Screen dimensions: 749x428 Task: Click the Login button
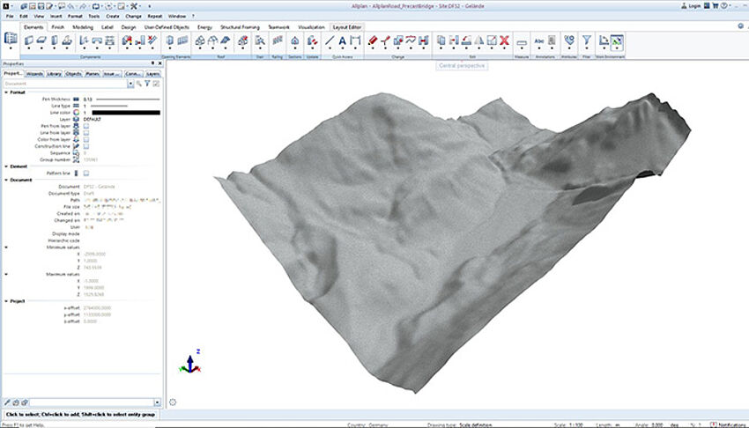click(x=692, y=5)
